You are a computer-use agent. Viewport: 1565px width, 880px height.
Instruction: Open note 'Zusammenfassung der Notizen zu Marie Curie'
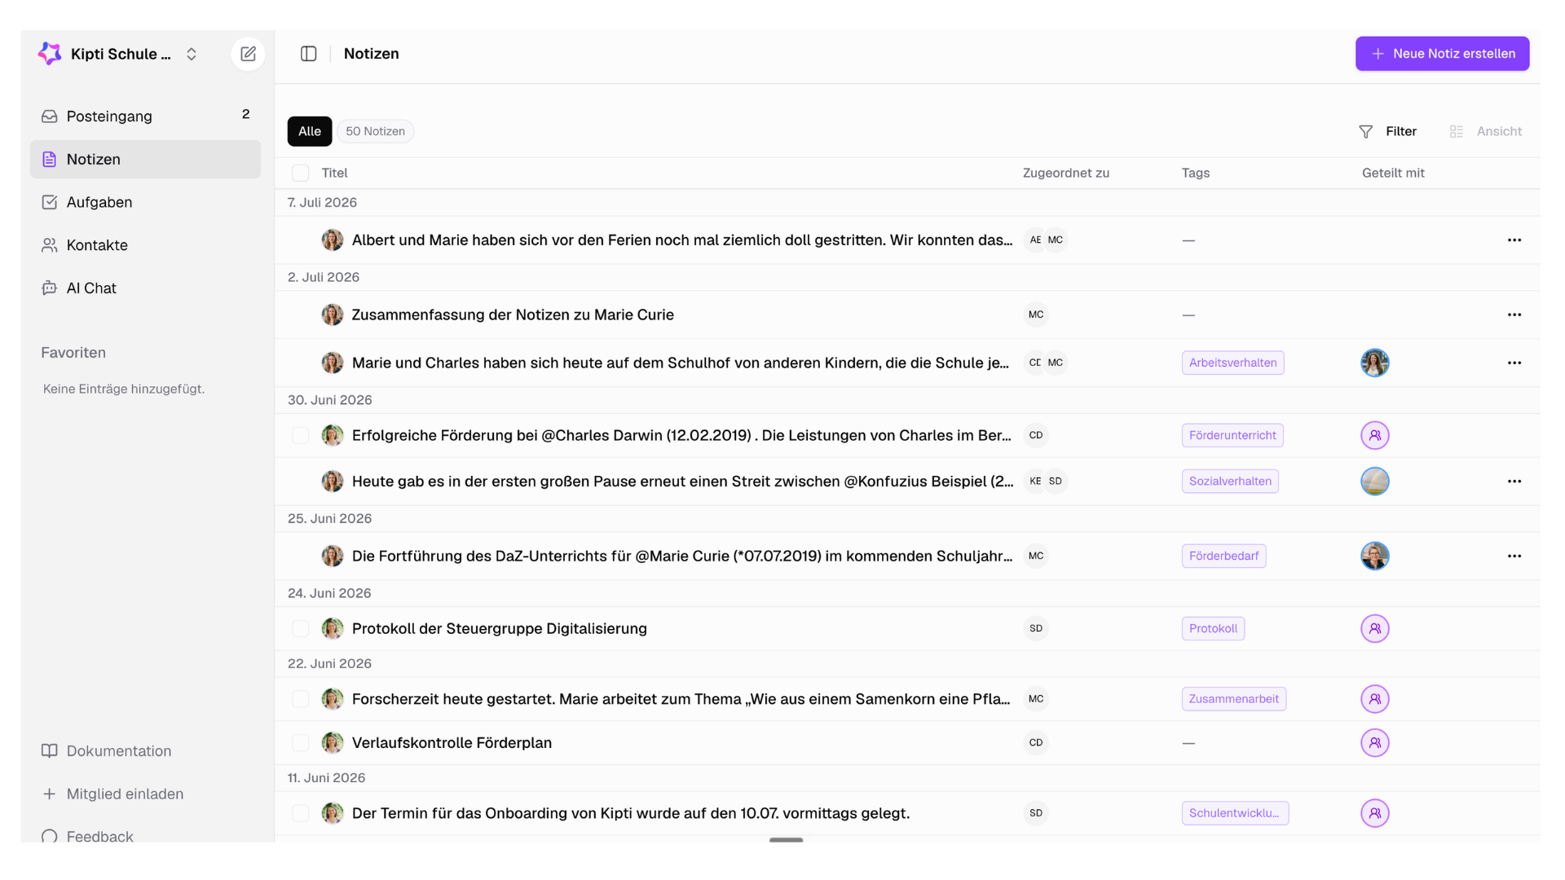click(513, 315)
